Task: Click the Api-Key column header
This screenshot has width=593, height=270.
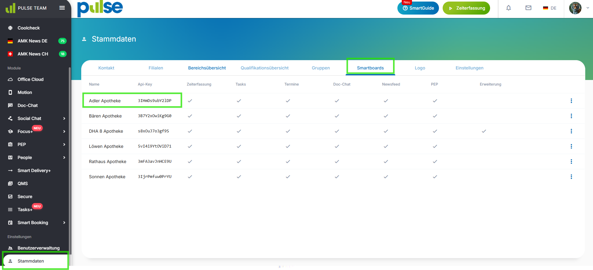Action: 145,84
